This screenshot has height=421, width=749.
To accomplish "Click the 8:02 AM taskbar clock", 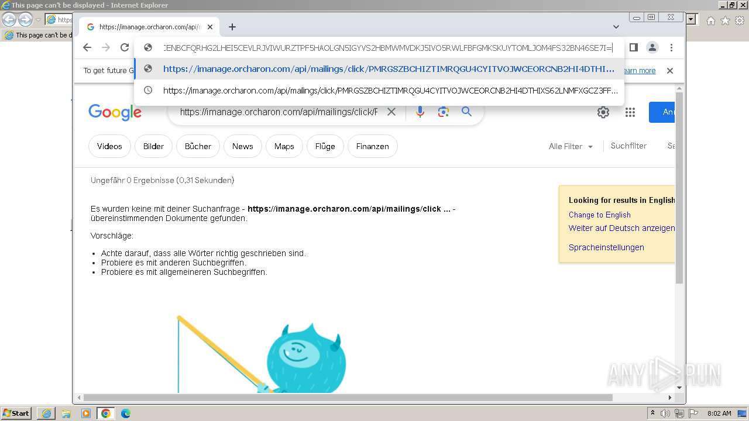I will click(x=719, y=413).
